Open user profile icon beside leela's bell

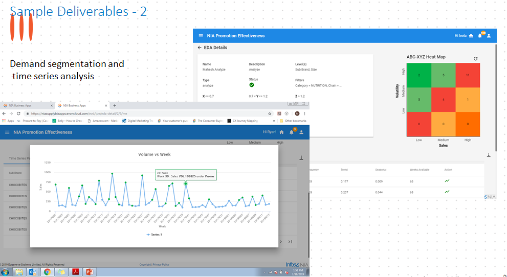pyautogui.click(x=489, y=36)
